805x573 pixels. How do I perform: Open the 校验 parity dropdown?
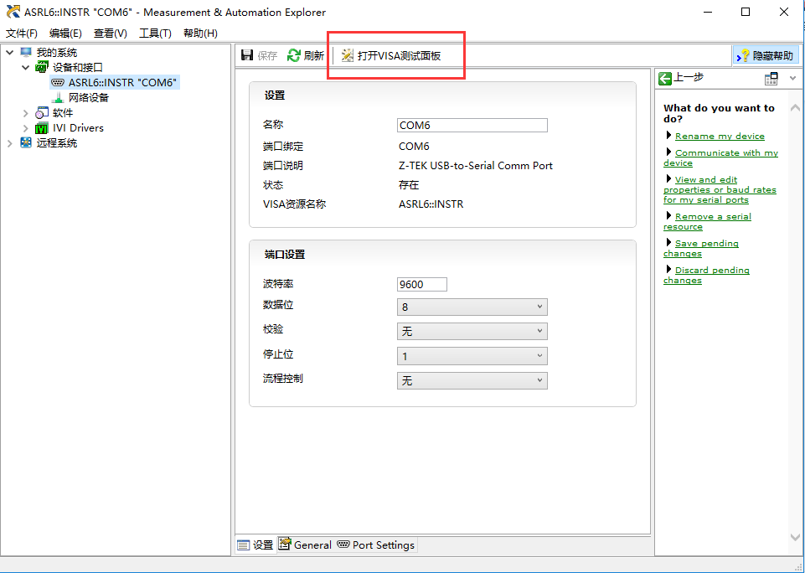coord(472,331)
